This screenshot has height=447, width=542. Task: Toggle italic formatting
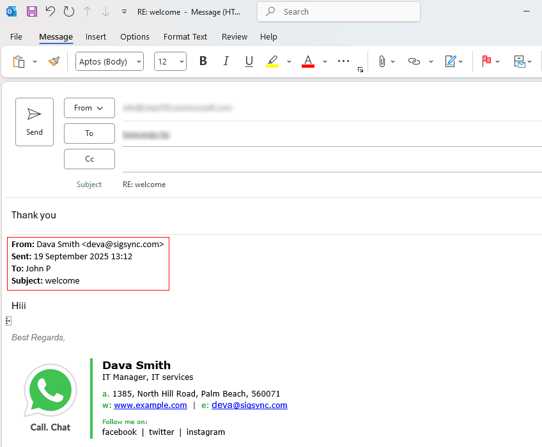226,61
